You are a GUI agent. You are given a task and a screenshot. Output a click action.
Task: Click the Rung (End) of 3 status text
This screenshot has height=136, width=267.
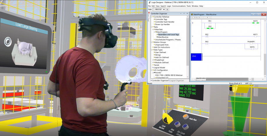(236, 83)
